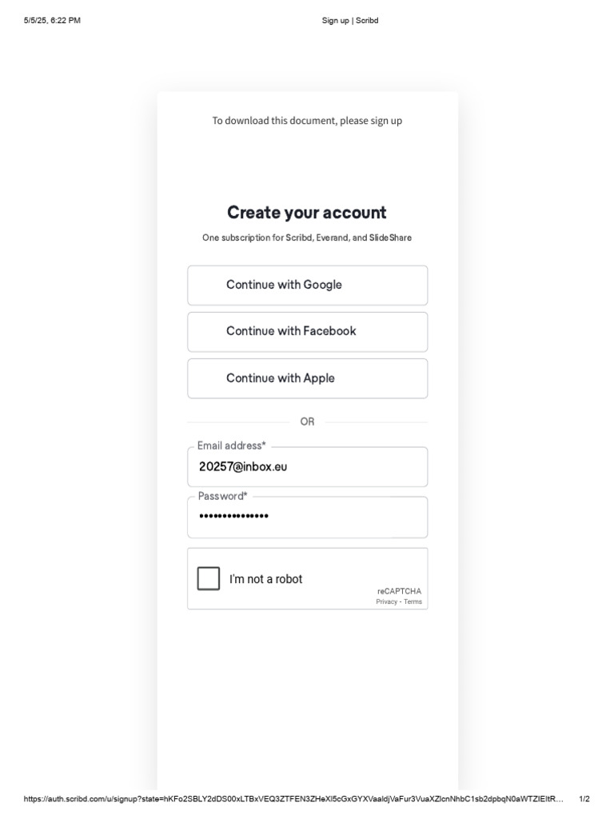The image size is (614, 819).
Task: Click the 'To download this document' notice
Action: tap(307, 121)
